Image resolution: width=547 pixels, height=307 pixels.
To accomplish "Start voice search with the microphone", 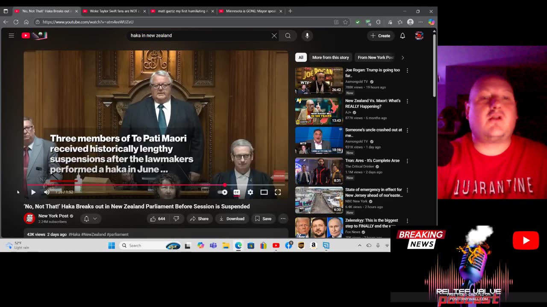I will [x=307, y=36].
